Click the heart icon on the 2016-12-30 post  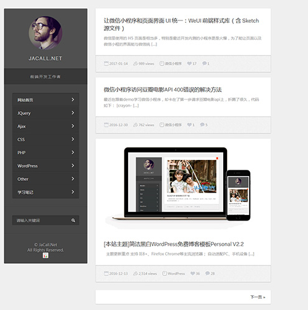click(189, 125)
